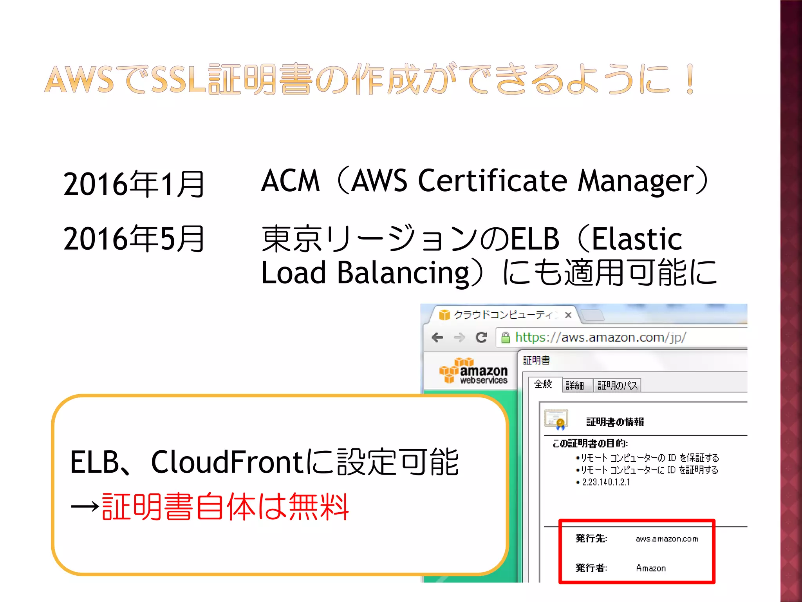Click the この証明書の目的 label

pyautogui.click(x=590, y=443)
